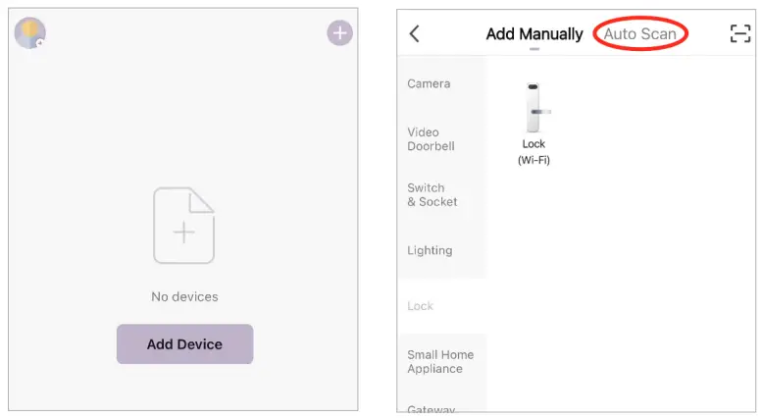
Task: Click the small badge on the avatar
Action: (40, 43)
